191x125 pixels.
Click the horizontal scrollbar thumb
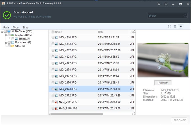click(x=77, y=114)
